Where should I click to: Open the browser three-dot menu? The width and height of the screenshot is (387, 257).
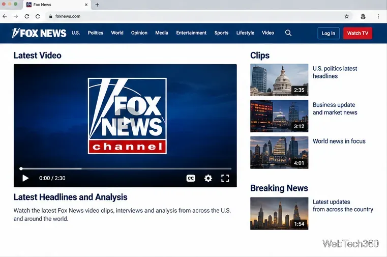(378, 16)
